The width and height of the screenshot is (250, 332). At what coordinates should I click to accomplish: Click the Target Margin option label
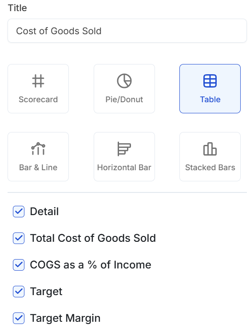(65, 318)
